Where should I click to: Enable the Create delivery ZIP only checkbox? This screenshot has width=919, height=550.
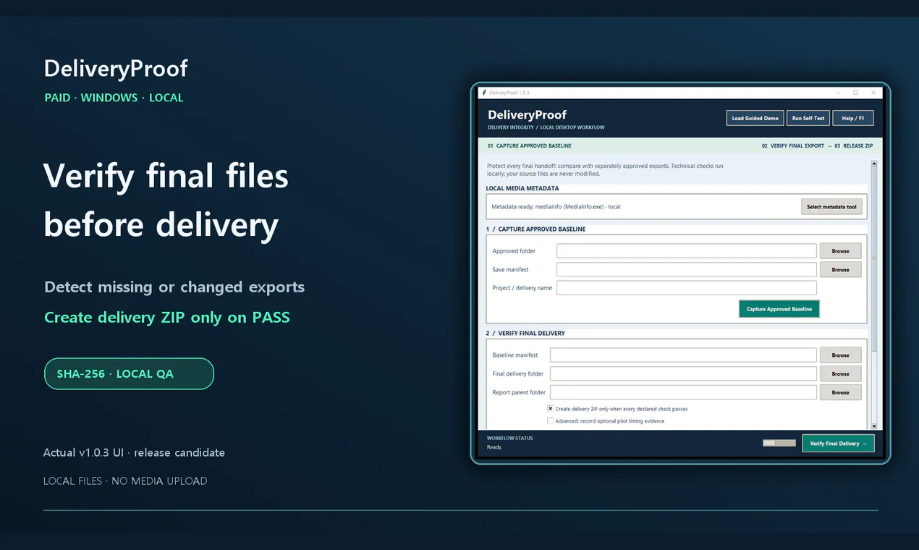click(550, 408)
